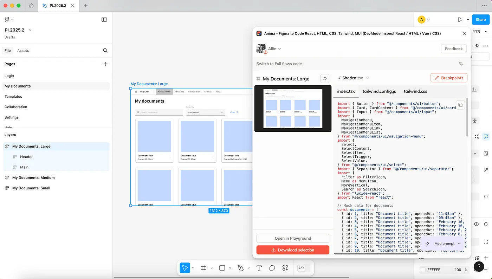
Task: Click the FFFFFF fill color swatch
Action: coord(423,270)
